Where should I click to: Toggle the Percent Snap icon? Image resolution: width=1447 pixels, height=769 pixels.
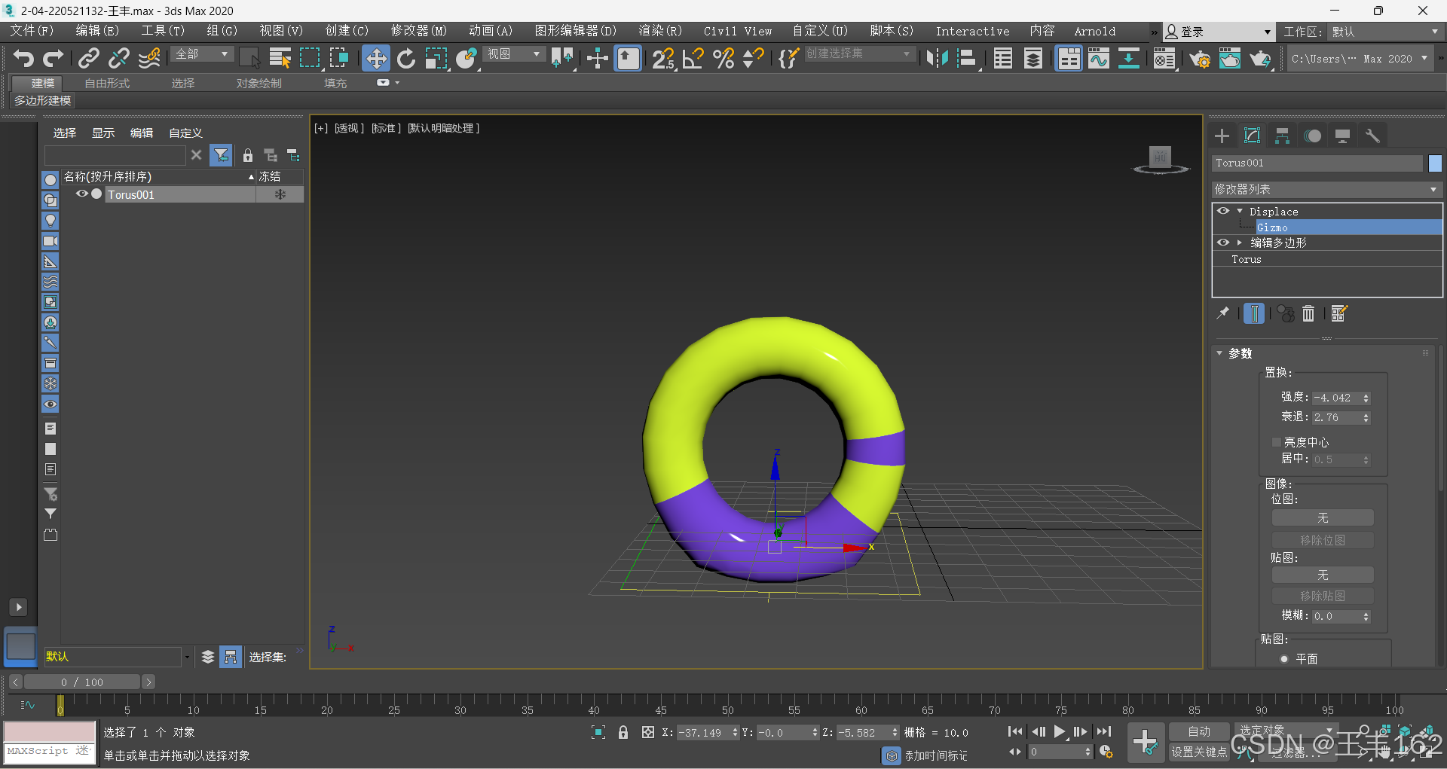tap(723, 58)
